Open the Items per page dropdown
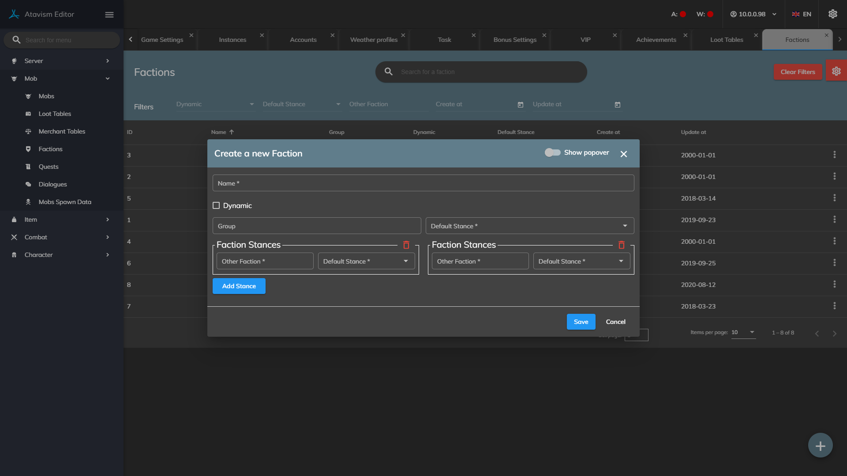Viewport: 847px width, 476px height. pyautogui.click(x=743, y=333)
